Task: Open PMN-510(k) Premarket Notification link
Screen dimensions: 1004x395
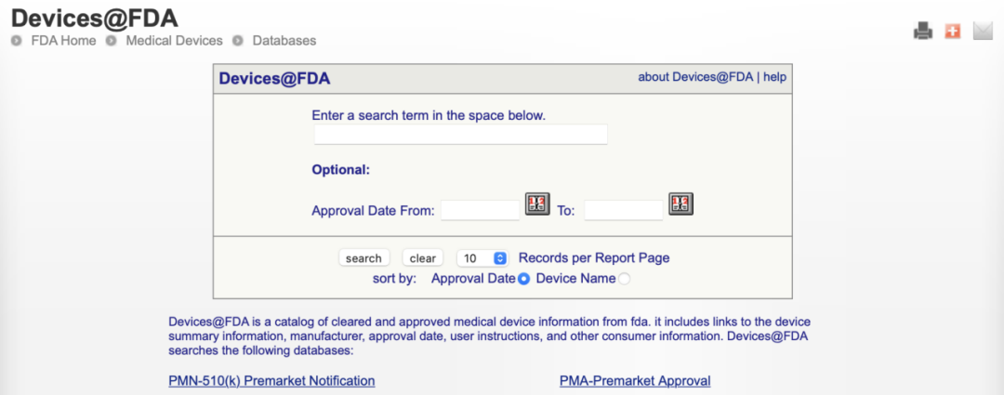Action: tap(271, 381)
